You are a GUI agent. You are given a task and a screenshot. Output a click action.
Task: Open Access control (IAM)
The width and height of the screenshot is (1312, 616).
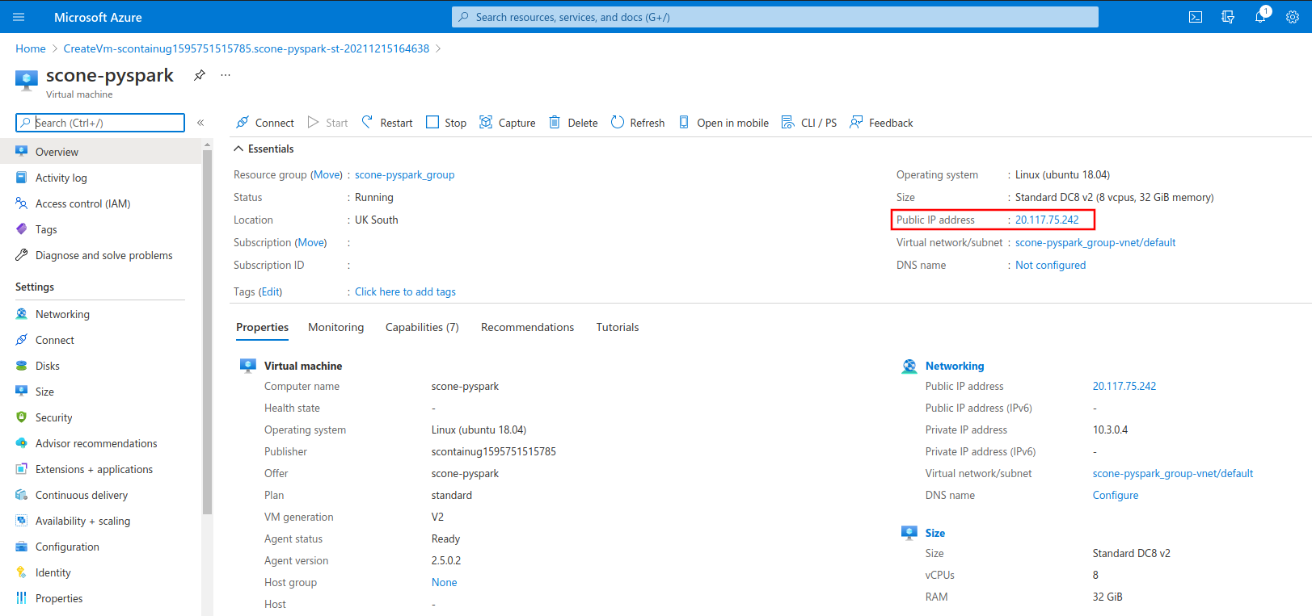pos(82,203)
